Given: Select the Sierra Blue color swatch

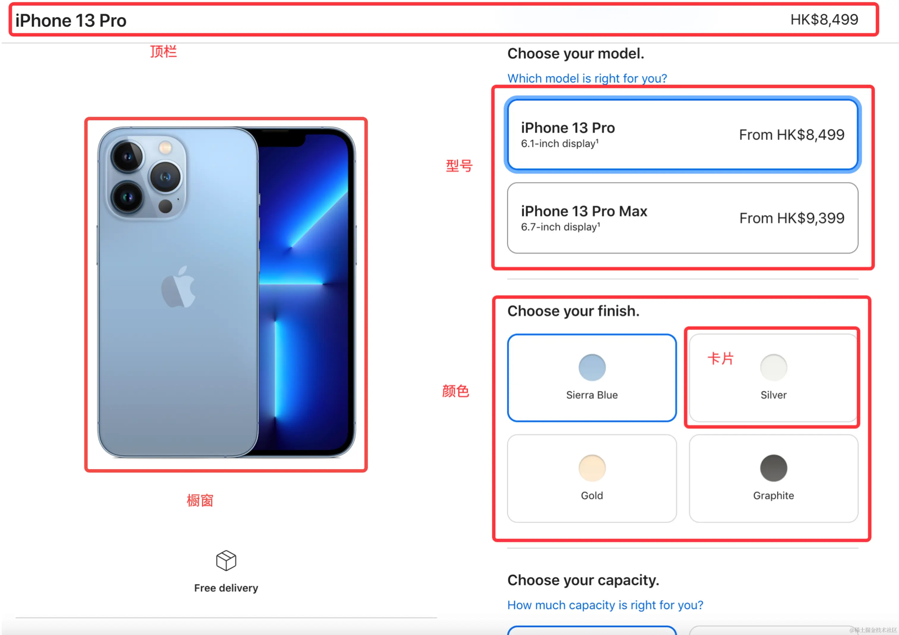Looking at the screenshot, I should 592,367.
